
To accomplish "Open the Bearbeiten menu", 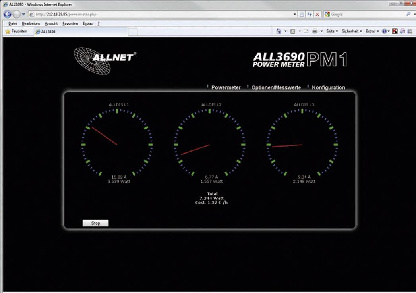I will (x=31, y=23).
